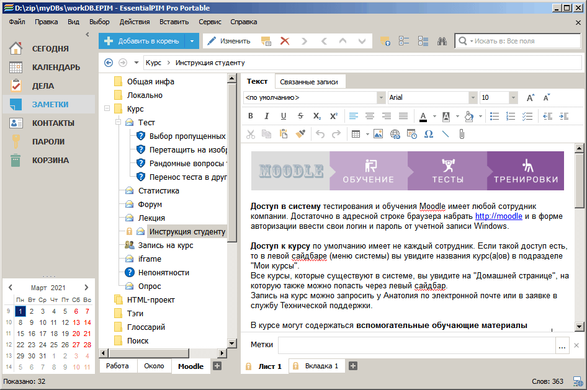This screenshot has width=587, height=390.
Task: Apply the text highlight color
Action: [x=446, y=117]
